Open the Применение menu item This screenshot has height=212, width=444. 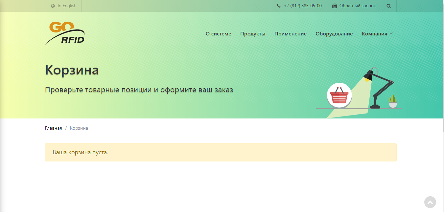coord(291,33)
